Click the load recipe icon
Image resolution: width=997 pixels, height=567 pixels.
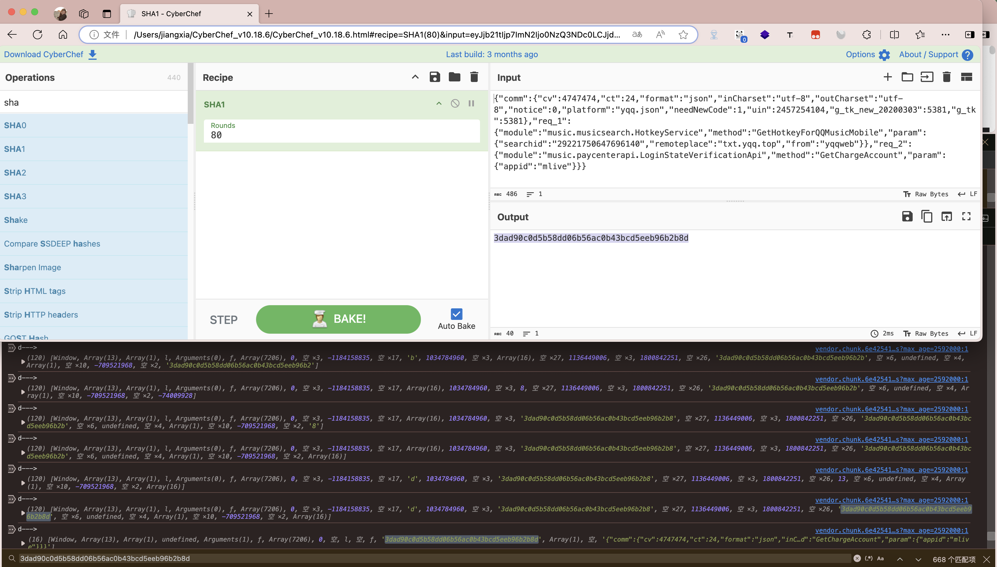(454, 77)
